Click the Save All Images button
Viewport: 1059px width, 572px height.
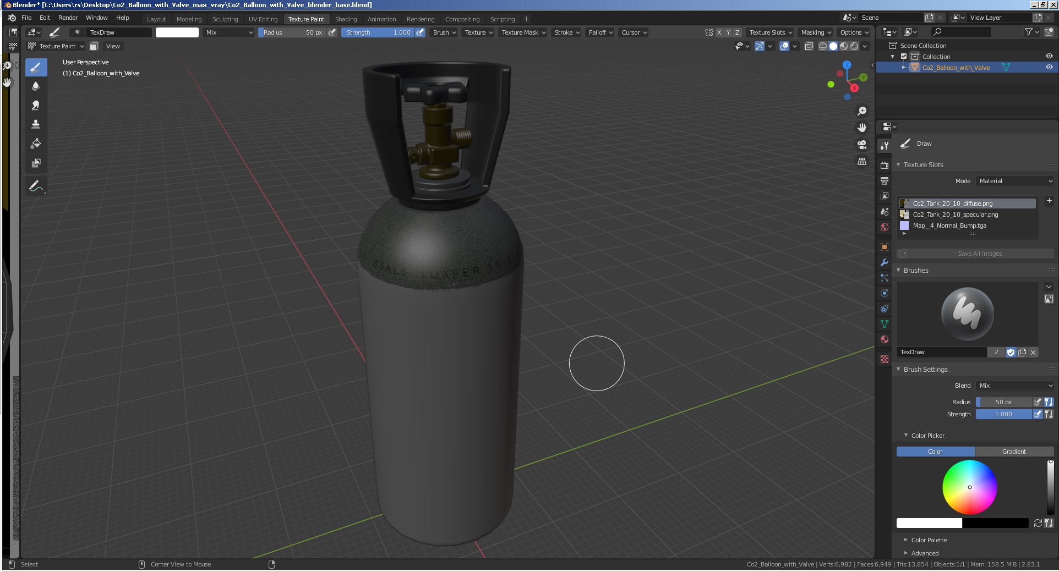(975, 254)
